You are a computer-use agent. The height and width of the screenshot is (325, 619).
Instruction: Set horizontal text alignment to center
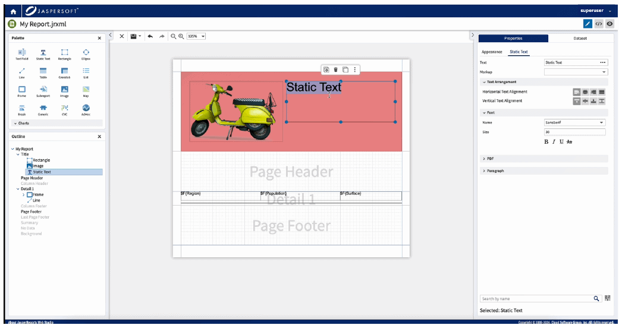pos(585,92)
